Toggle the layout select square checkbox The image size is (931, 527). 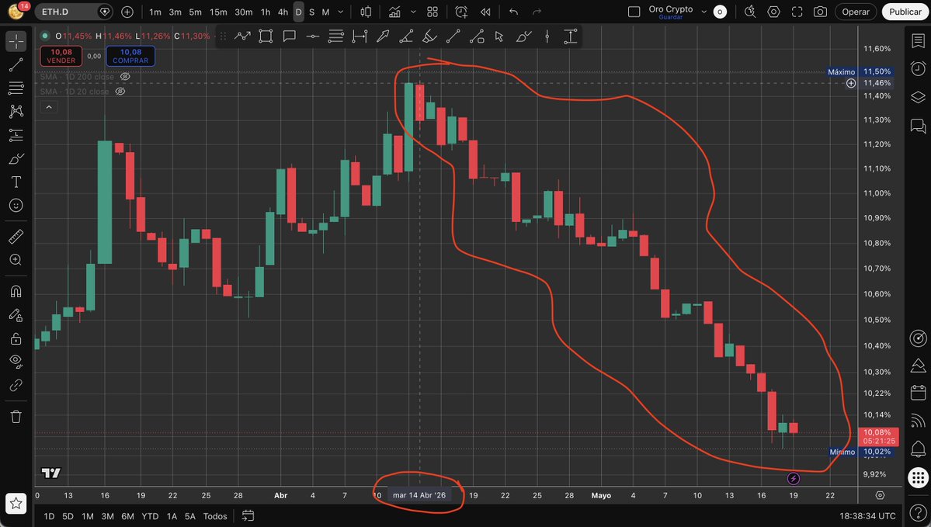point(634,12)
